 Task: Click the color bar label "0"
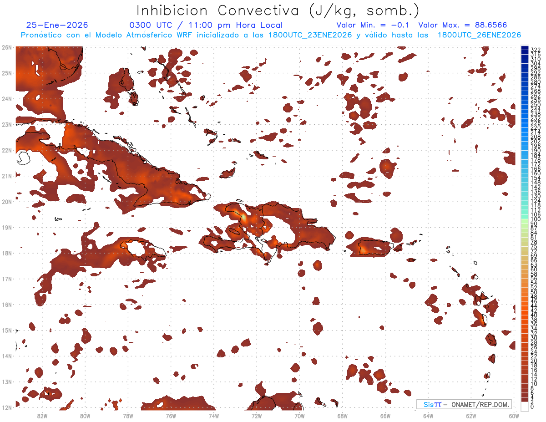532,407
